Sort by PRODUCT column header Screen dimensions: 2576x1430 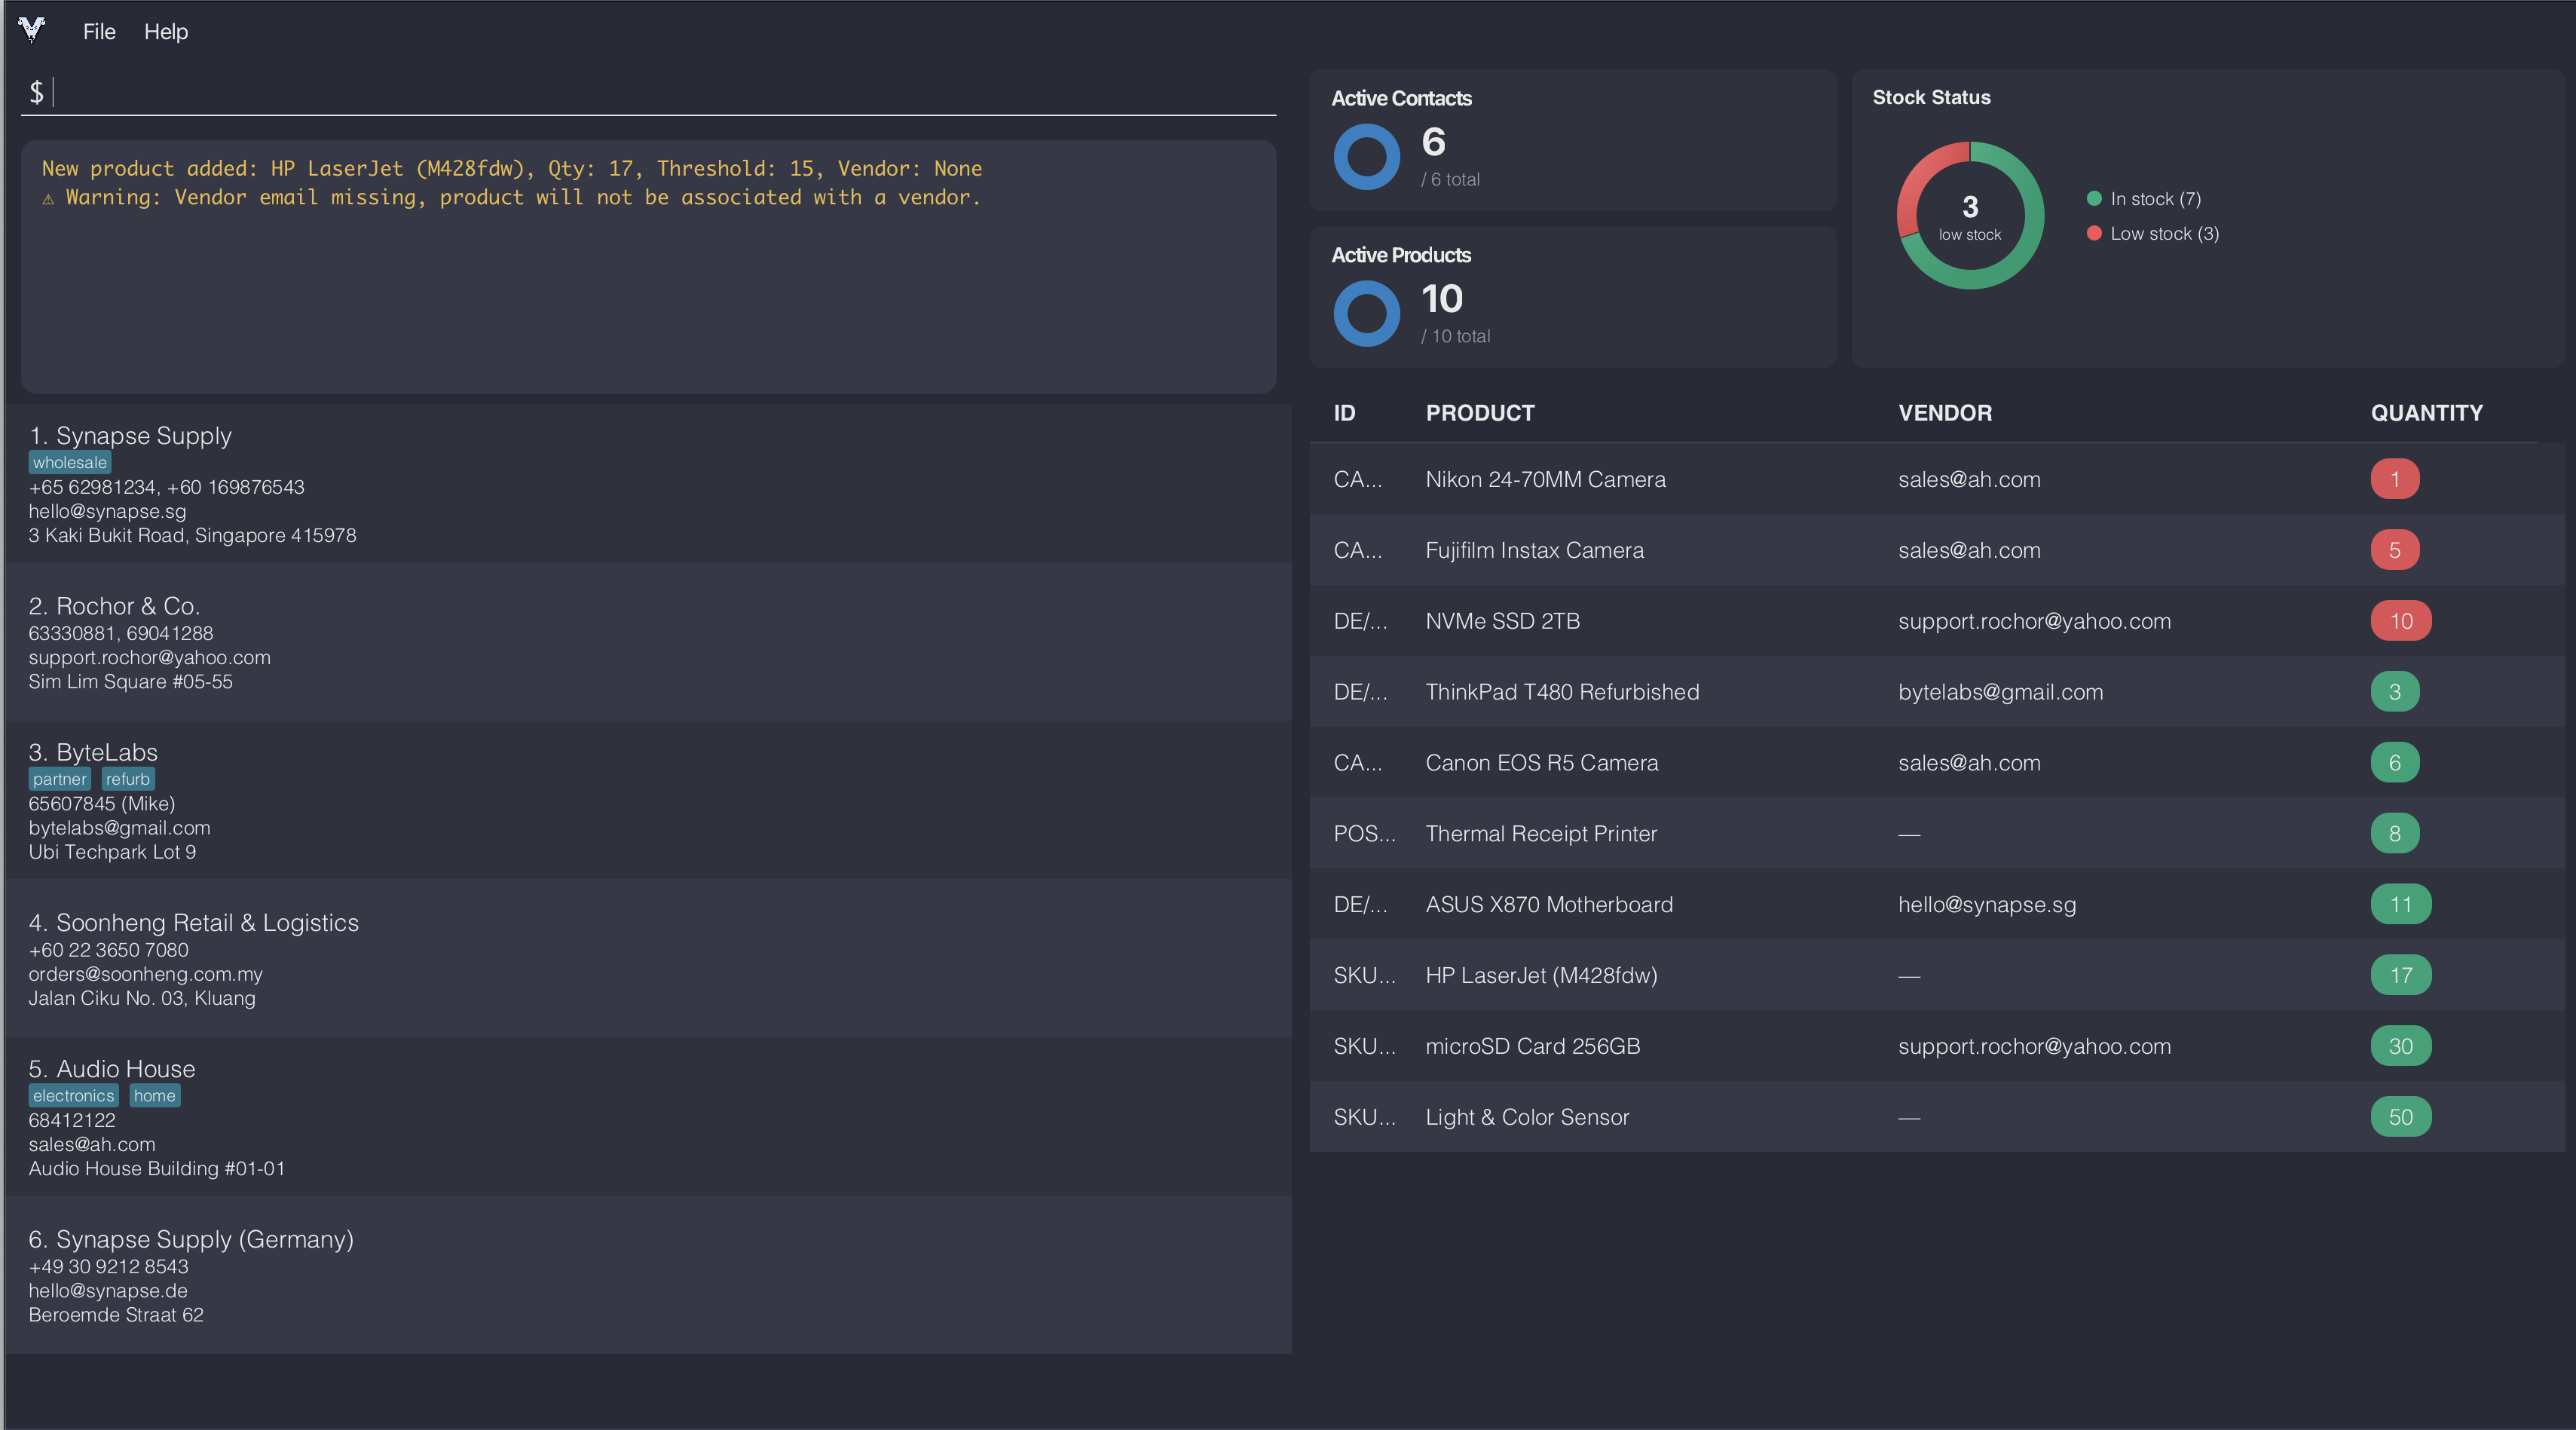click(1479, 413)
